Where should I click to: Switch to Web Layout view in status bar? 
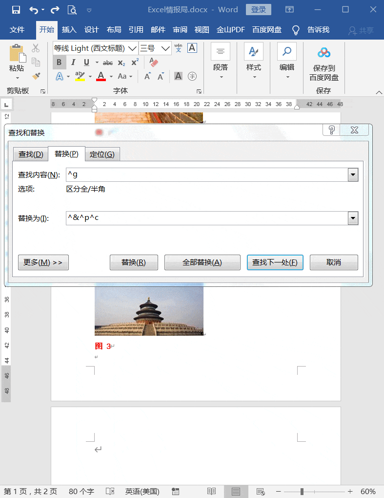[x=261, y=491]
